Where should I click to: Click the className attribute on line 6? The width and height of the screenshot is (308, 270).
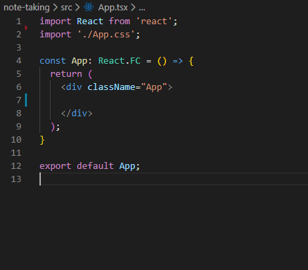point(111,87)
